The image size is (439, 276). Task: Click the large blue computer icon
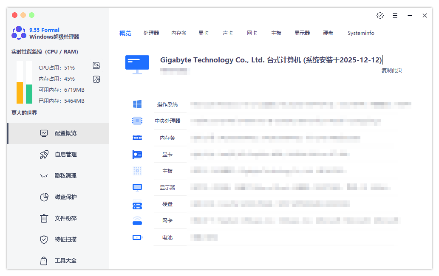coord(137,65)
